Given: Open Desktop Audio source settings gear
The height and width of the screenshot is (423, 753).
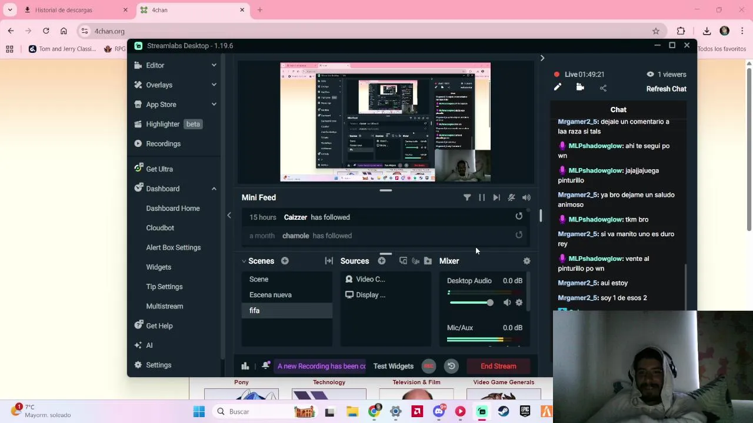Looking at the screenshot, I should pos(519,303).
